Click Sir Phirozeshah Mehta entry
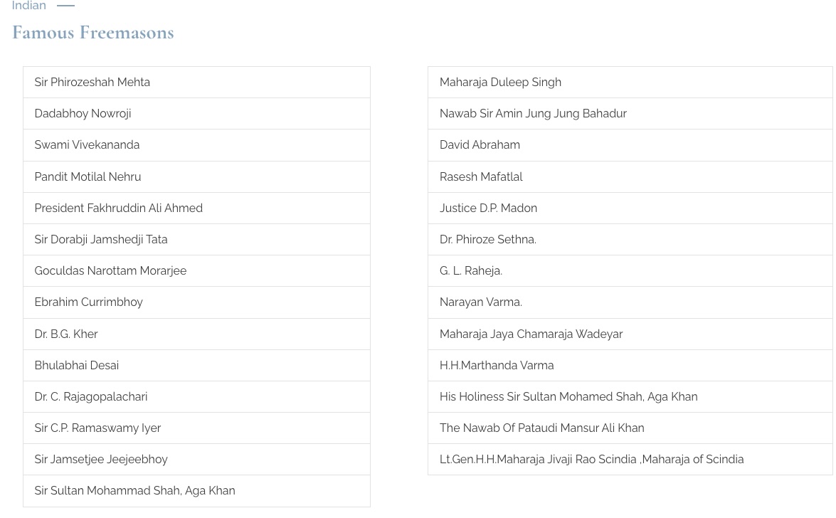The width and height of the screenshot is (836, 518). tap(92, 83)
